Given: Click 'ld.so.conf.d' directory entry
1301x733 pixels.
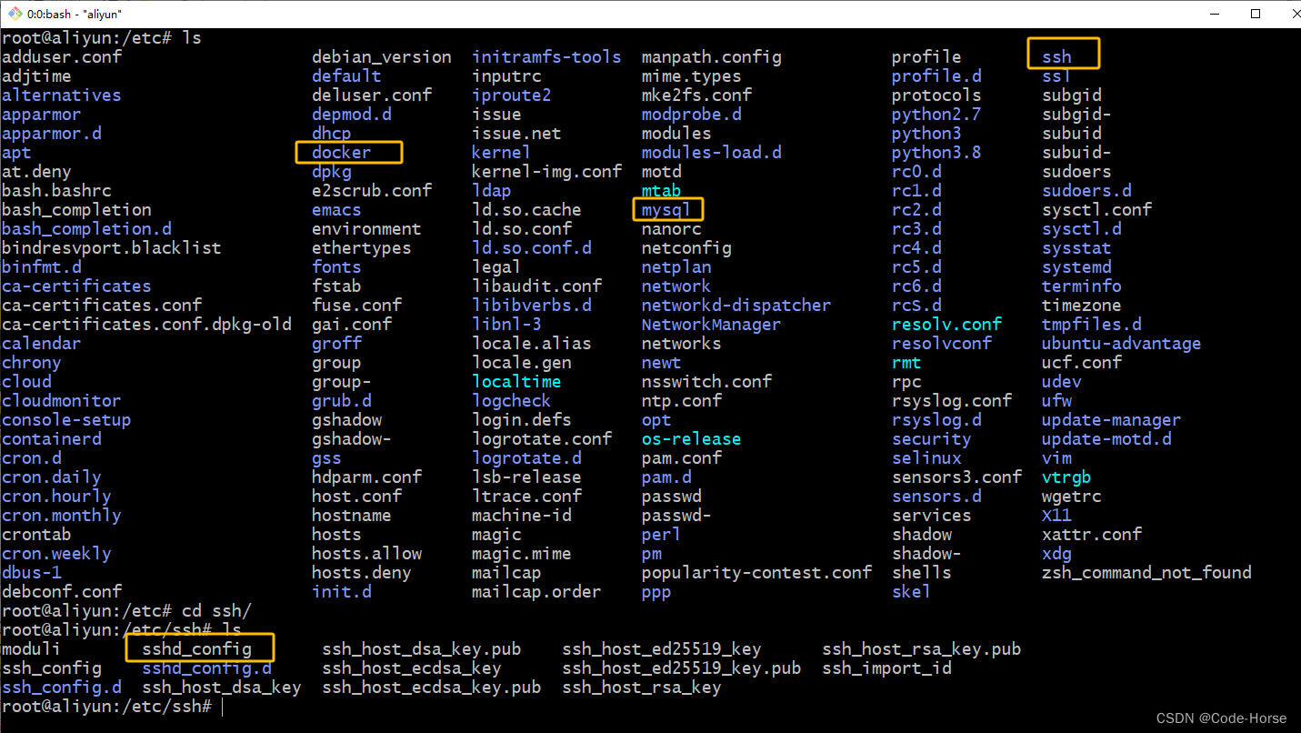Looking at the screenshot, I should 532,247.
